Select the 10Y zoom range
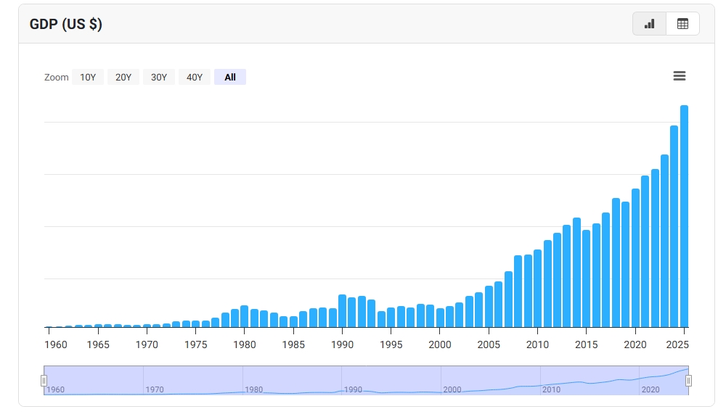The image size is (726, 417). (x=88, y=77)
